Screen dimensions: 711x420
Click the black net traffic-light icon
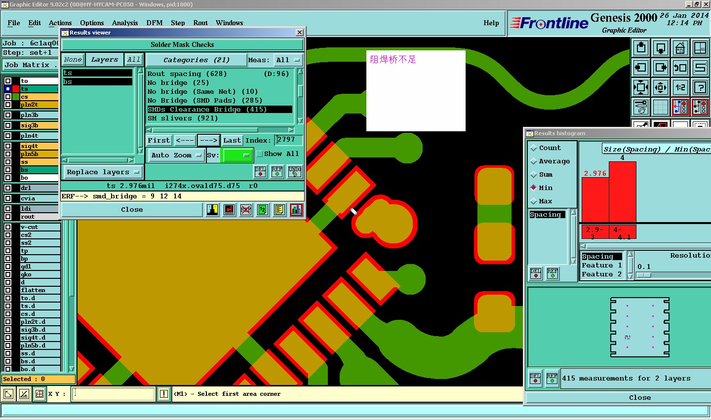coord(700,107)
